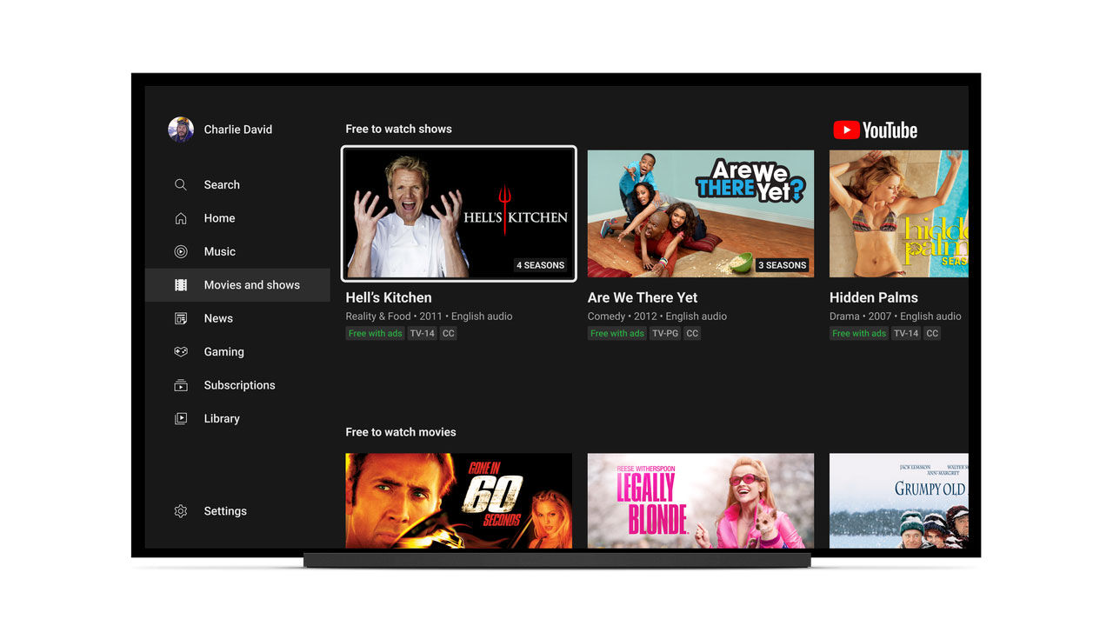Play Gone in 60 Seconds

(458, 500)
